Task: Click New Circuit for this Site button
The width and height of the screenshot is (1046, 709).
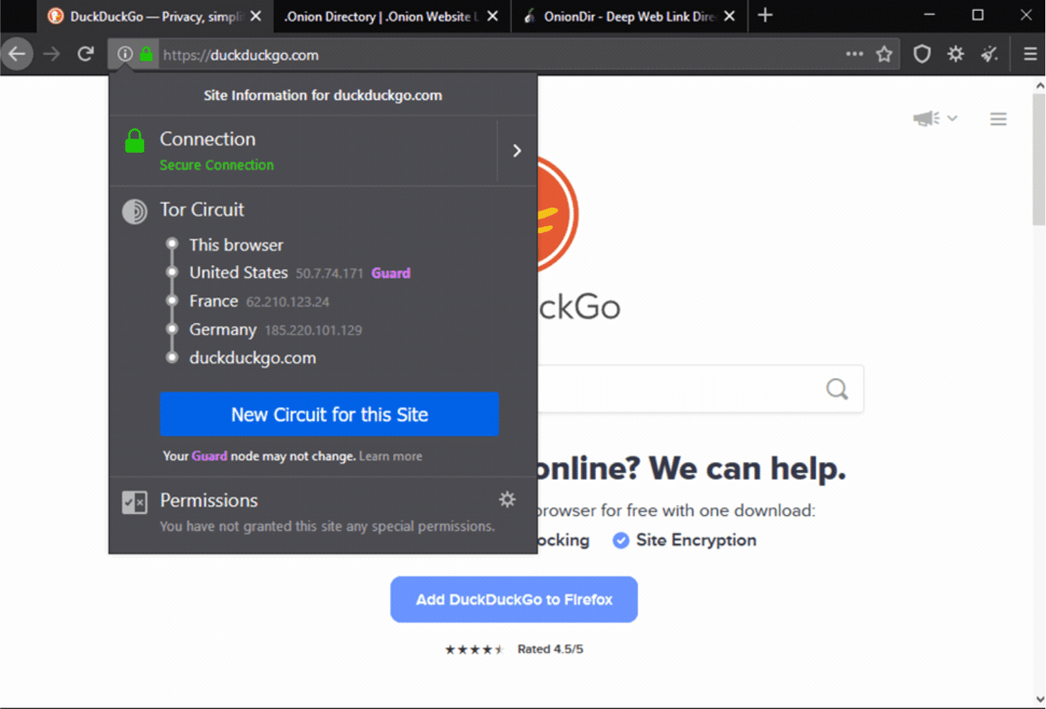Action: (329, 414)
